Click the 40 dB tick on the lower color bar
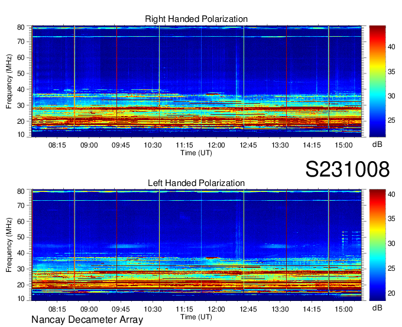Image resolution: width=402 pixels, height=327 pixels. pyautogui.click(x=391, y=194)
